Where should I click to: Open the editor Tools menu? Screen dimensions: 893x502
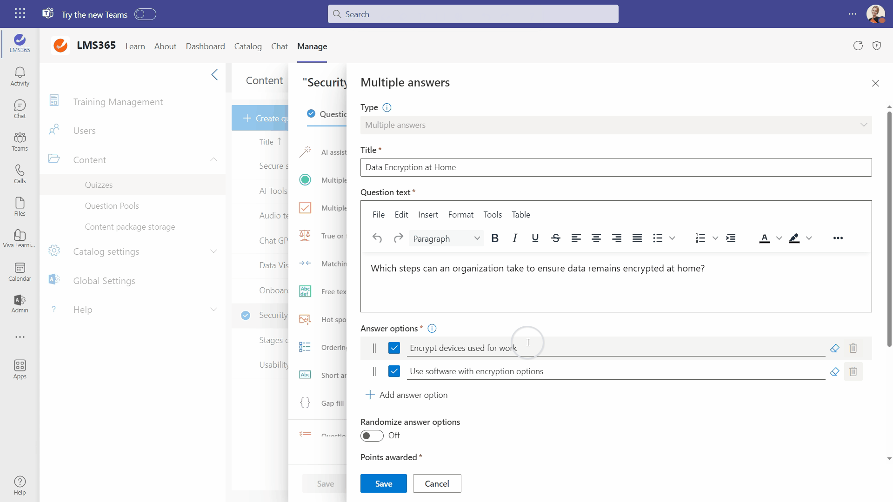click(493, 215)
